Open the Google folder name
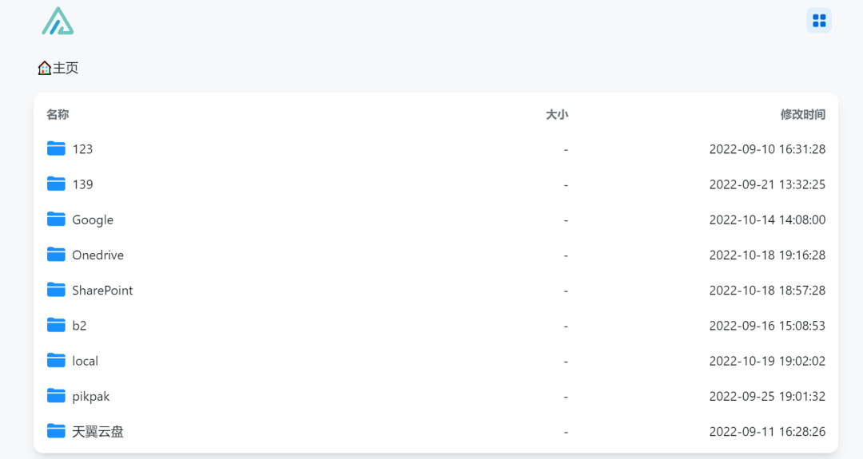The width and height of the screenshot is (863, 459). (93, 220)
